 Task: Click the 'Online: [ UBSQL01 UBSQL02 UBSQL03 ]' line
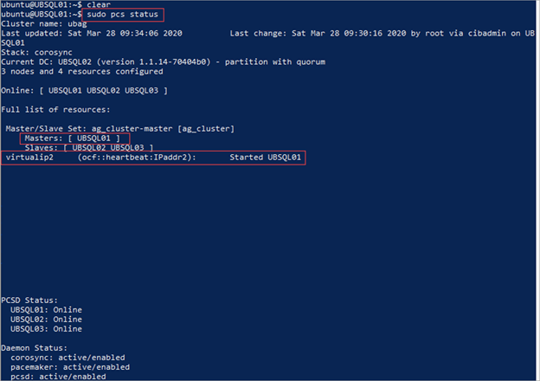84,90
